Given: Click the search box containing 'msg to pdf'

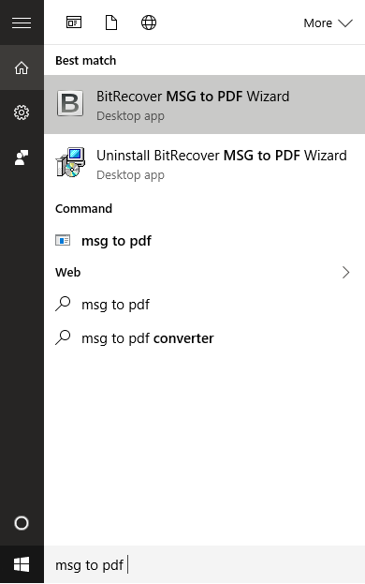Looking at the screenshot, I should tap(204, 564).
